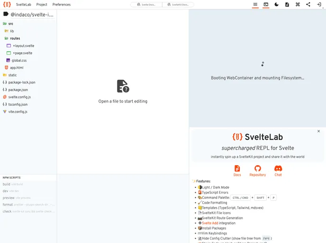Click the Code Formatting feature text
Screen dimensions: 326x243
coord(215,203)
